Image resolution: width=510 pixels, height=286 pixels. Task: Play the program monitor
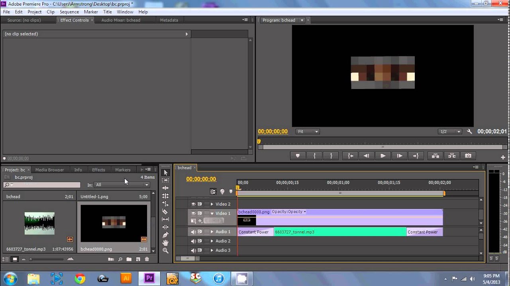pyautogui.click(x=383, y=156)
